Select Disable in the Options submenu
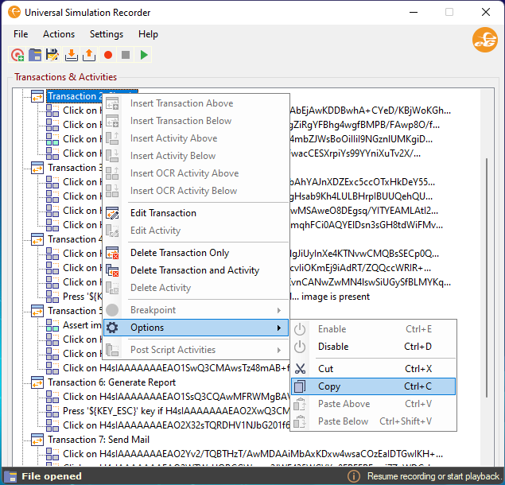Image resolution: width=505 pixels, height=485 pixels. point(333,347)
